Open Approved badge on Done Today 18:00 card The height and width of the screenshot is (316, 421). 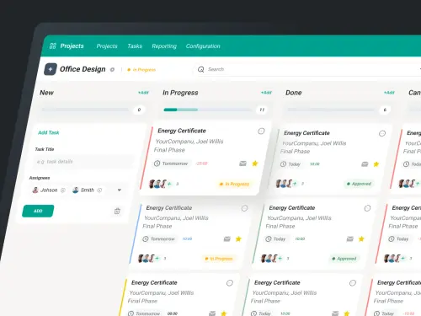(x=359, y=184)
